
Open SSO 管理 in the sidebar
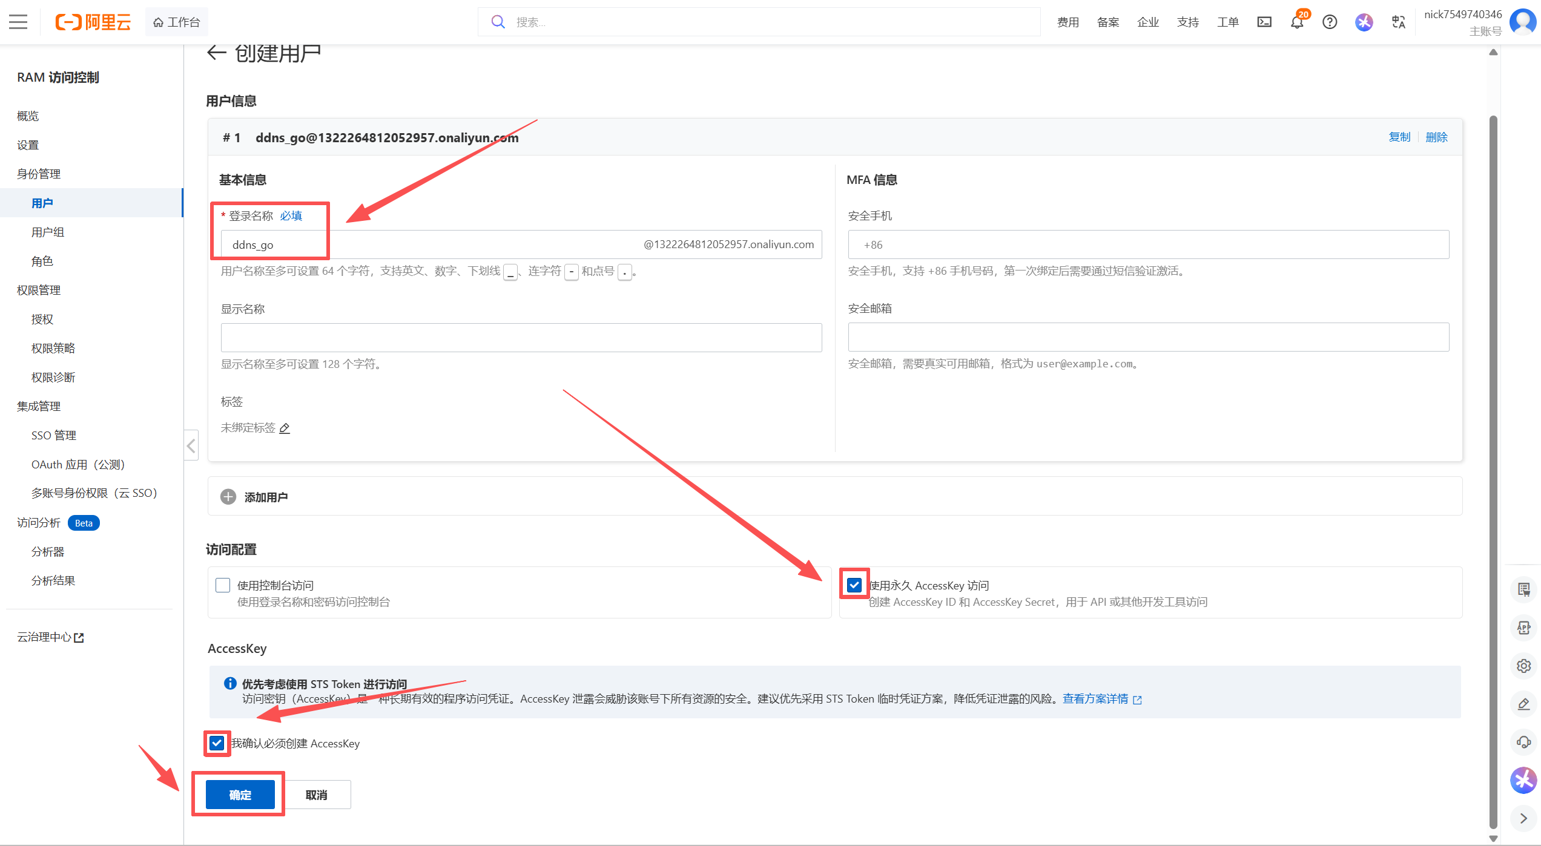pyautogui.click(x=54, y=436)
